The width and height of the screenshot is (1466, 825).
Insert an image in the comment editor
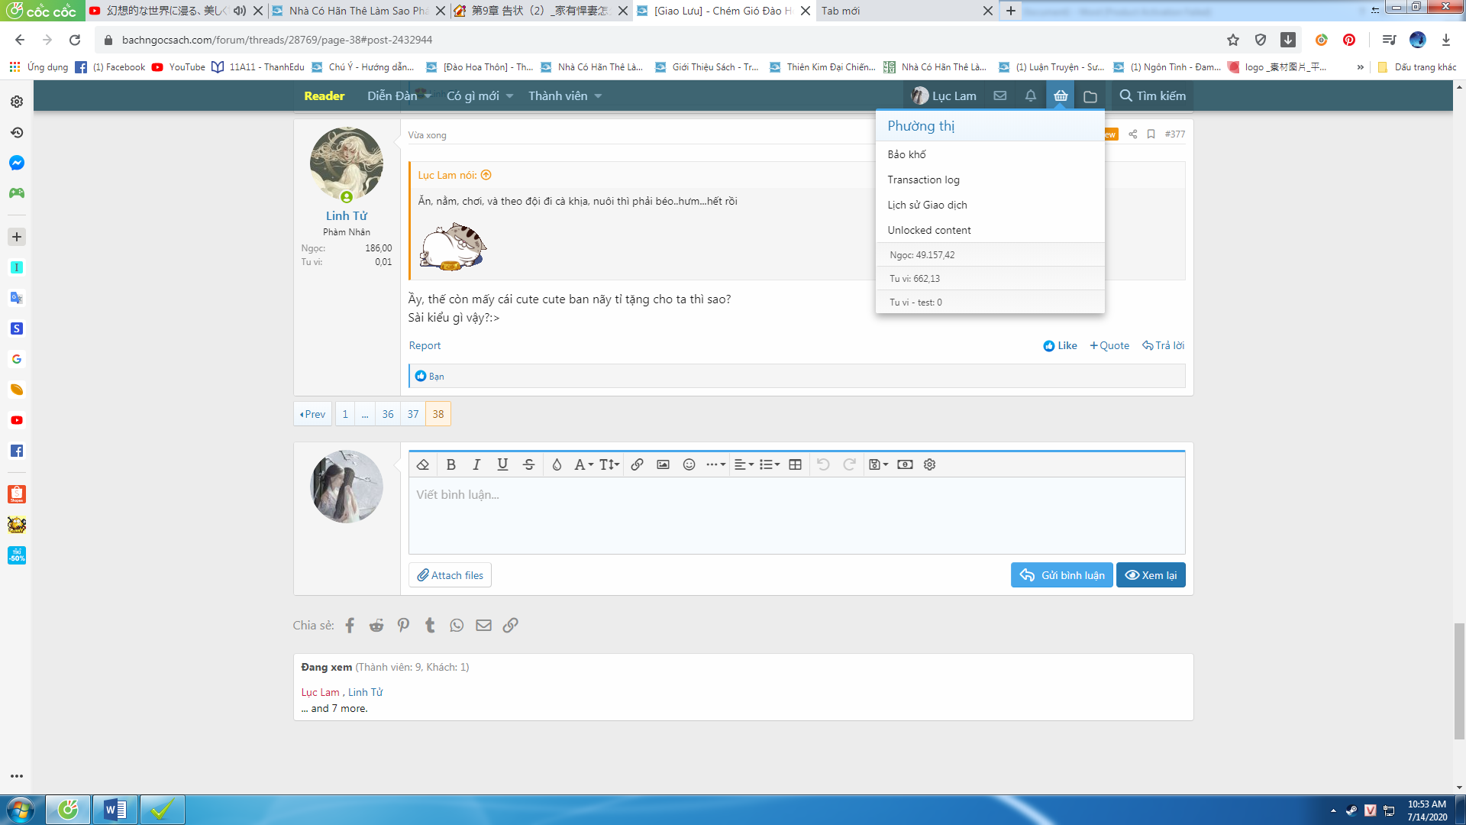[x=663, y=464]
